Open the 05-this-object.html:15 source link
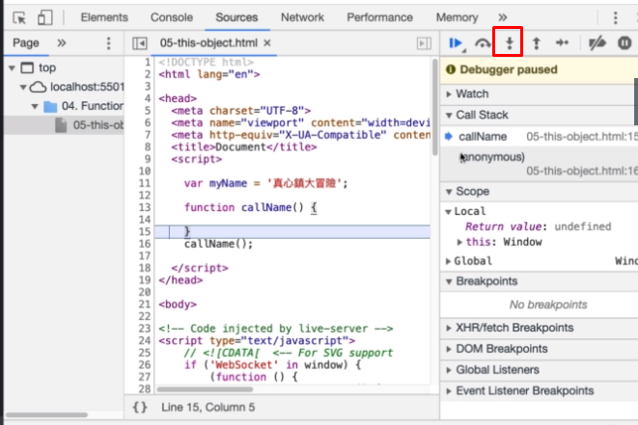638x425 pixels. click(x=582, y=137)
